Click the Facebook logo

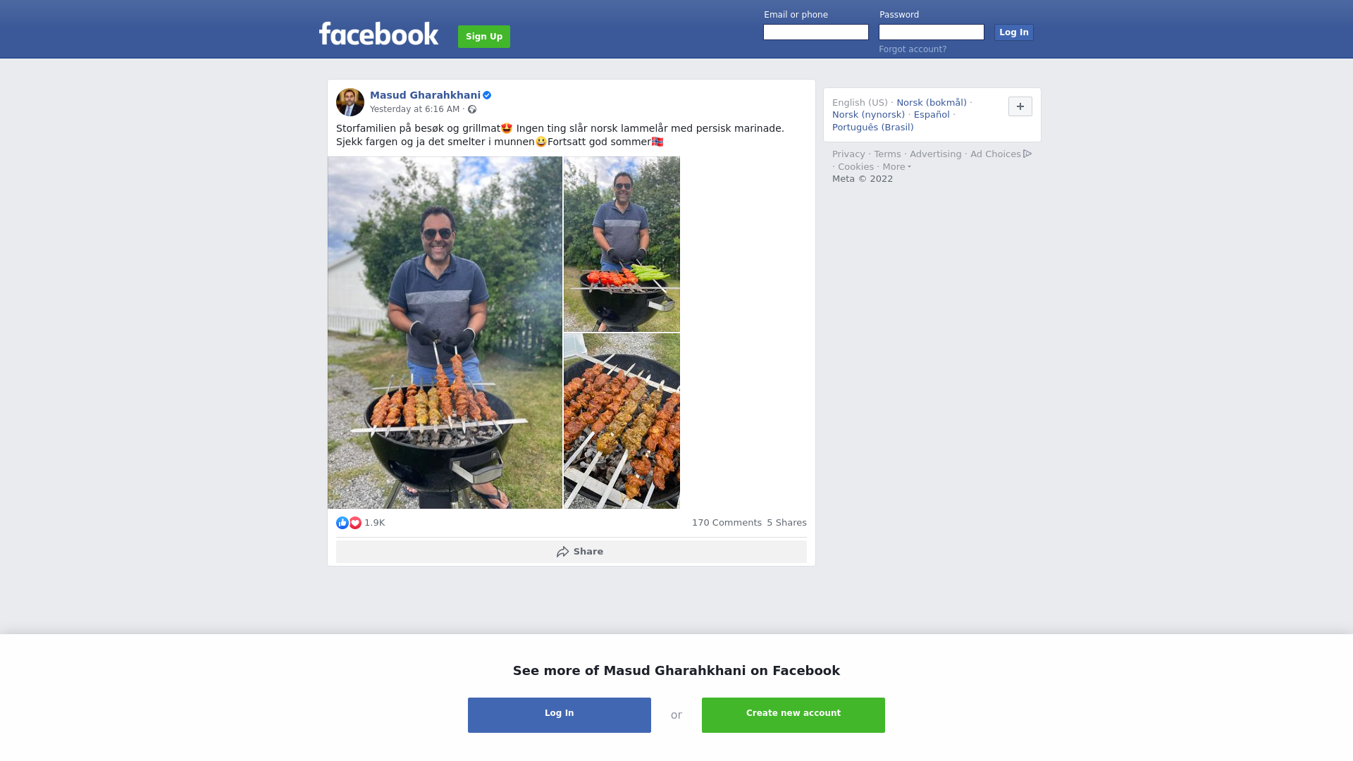click(x=378, y=34)
